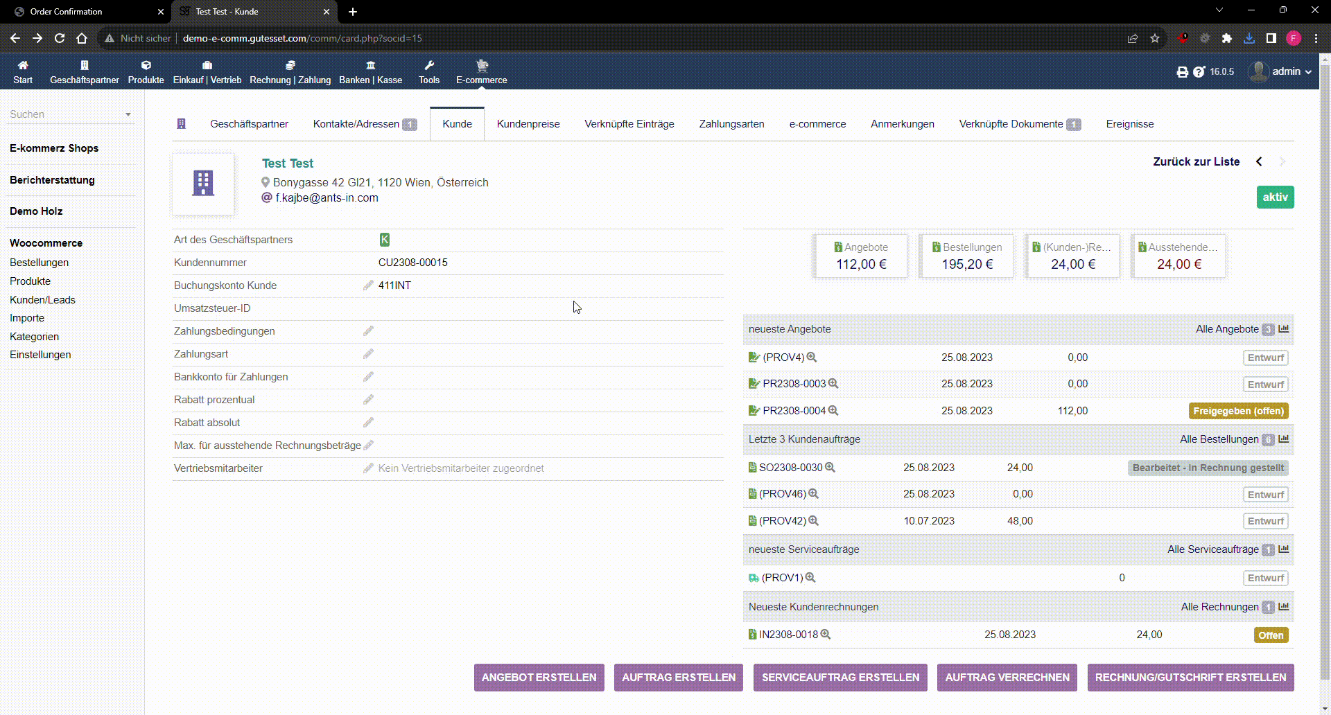Image resolution: width=1331 pixels, height=715 pixels.
Task: Bookmark this page with the star icon
Action: [1155, 38]
